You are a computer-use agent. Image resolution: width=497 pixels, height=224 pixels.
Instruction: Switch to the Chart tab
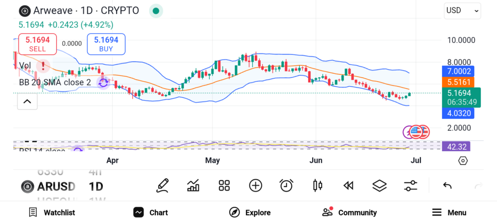[150, 212]
